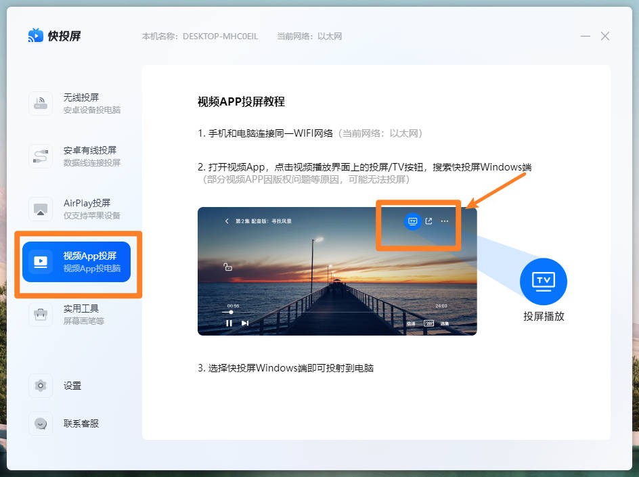Click the share icon in the video player

point(429,221)
